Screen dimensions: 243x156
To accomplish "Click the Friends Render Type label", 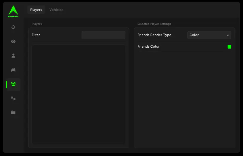I will pyautogui.click(x=154, y=35).
